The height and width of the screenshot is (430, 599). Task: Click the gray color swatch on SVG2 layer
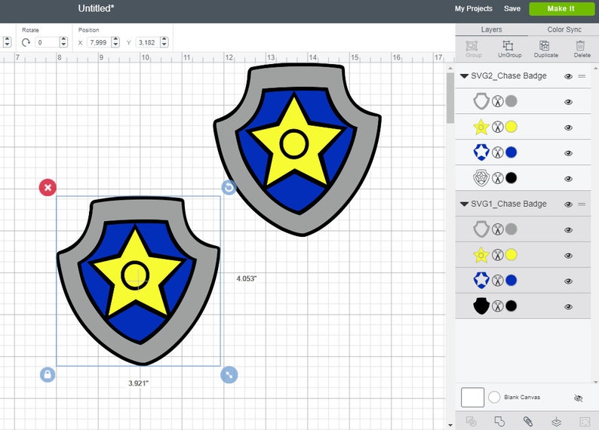[511, 101]
